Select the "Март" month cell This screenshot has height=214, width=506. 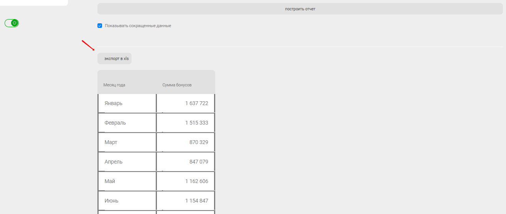click(x=127, y=142)
